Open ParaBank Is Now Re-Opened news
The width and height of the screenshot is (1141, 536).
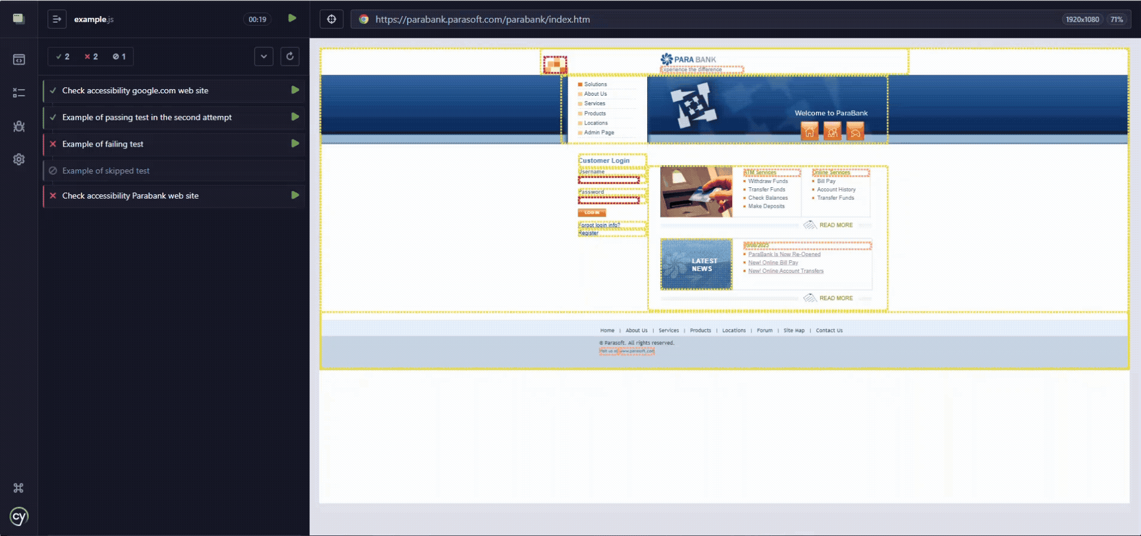click(x=784, y=254)
